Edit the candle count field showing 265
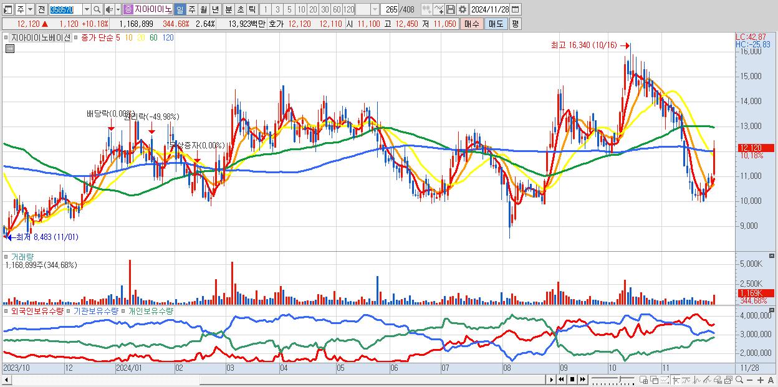The height and width of the screenshot is (387, 778). pos(390,9)
